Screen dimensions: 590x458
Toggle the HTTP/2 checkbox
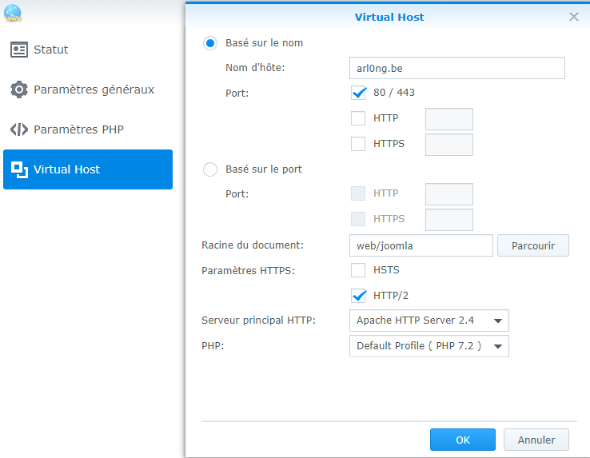358,296
